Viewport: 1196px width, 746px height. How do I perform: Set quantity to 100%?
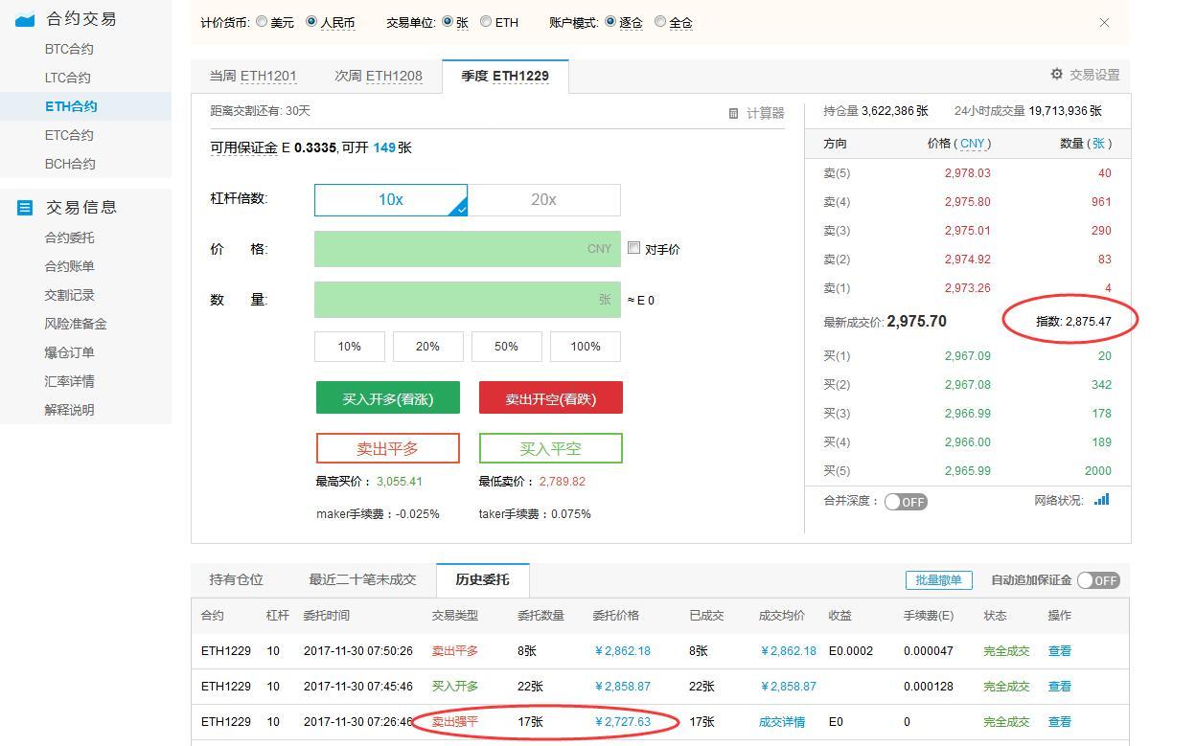pyautogui.click(x=586, y=347)
